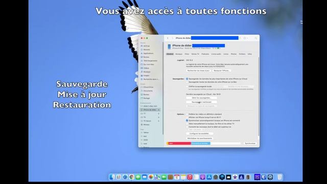Switch to the Infos tab
The image size is (327, 184).
[250, 54]
